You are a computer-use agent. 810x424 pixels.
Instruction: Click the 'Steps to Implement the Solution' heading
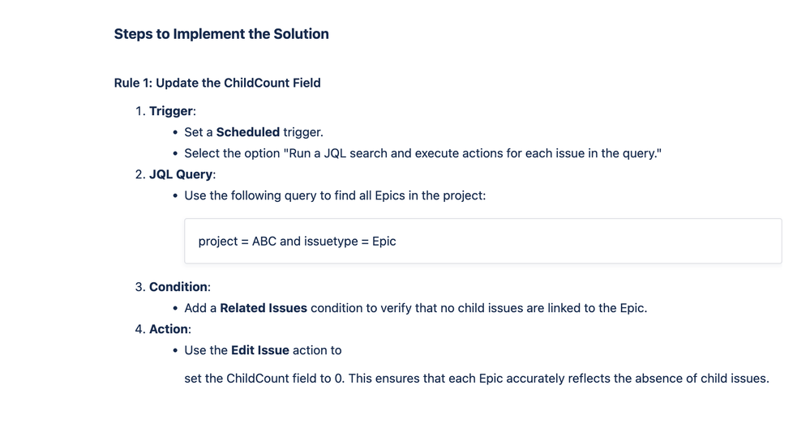coord(221,34)
